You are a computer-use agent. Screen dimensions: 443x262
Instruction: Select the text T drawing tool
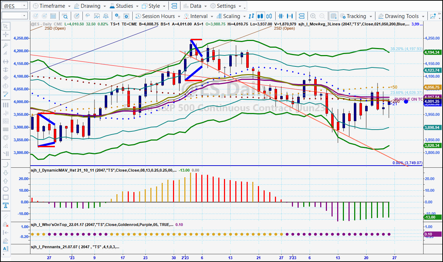point(5,205)
